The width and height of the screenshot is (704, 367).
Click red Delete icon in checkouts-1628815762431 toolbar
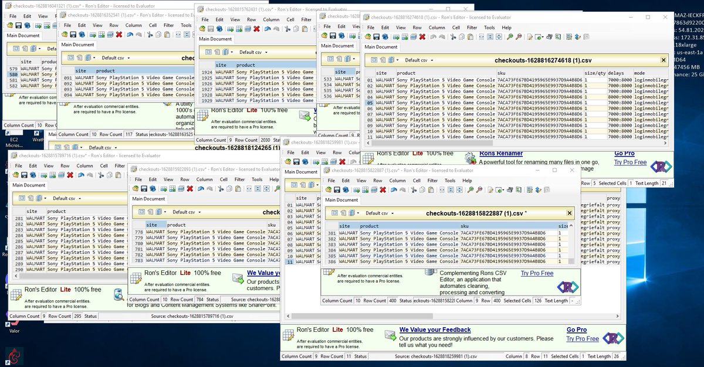pos(256,29)
